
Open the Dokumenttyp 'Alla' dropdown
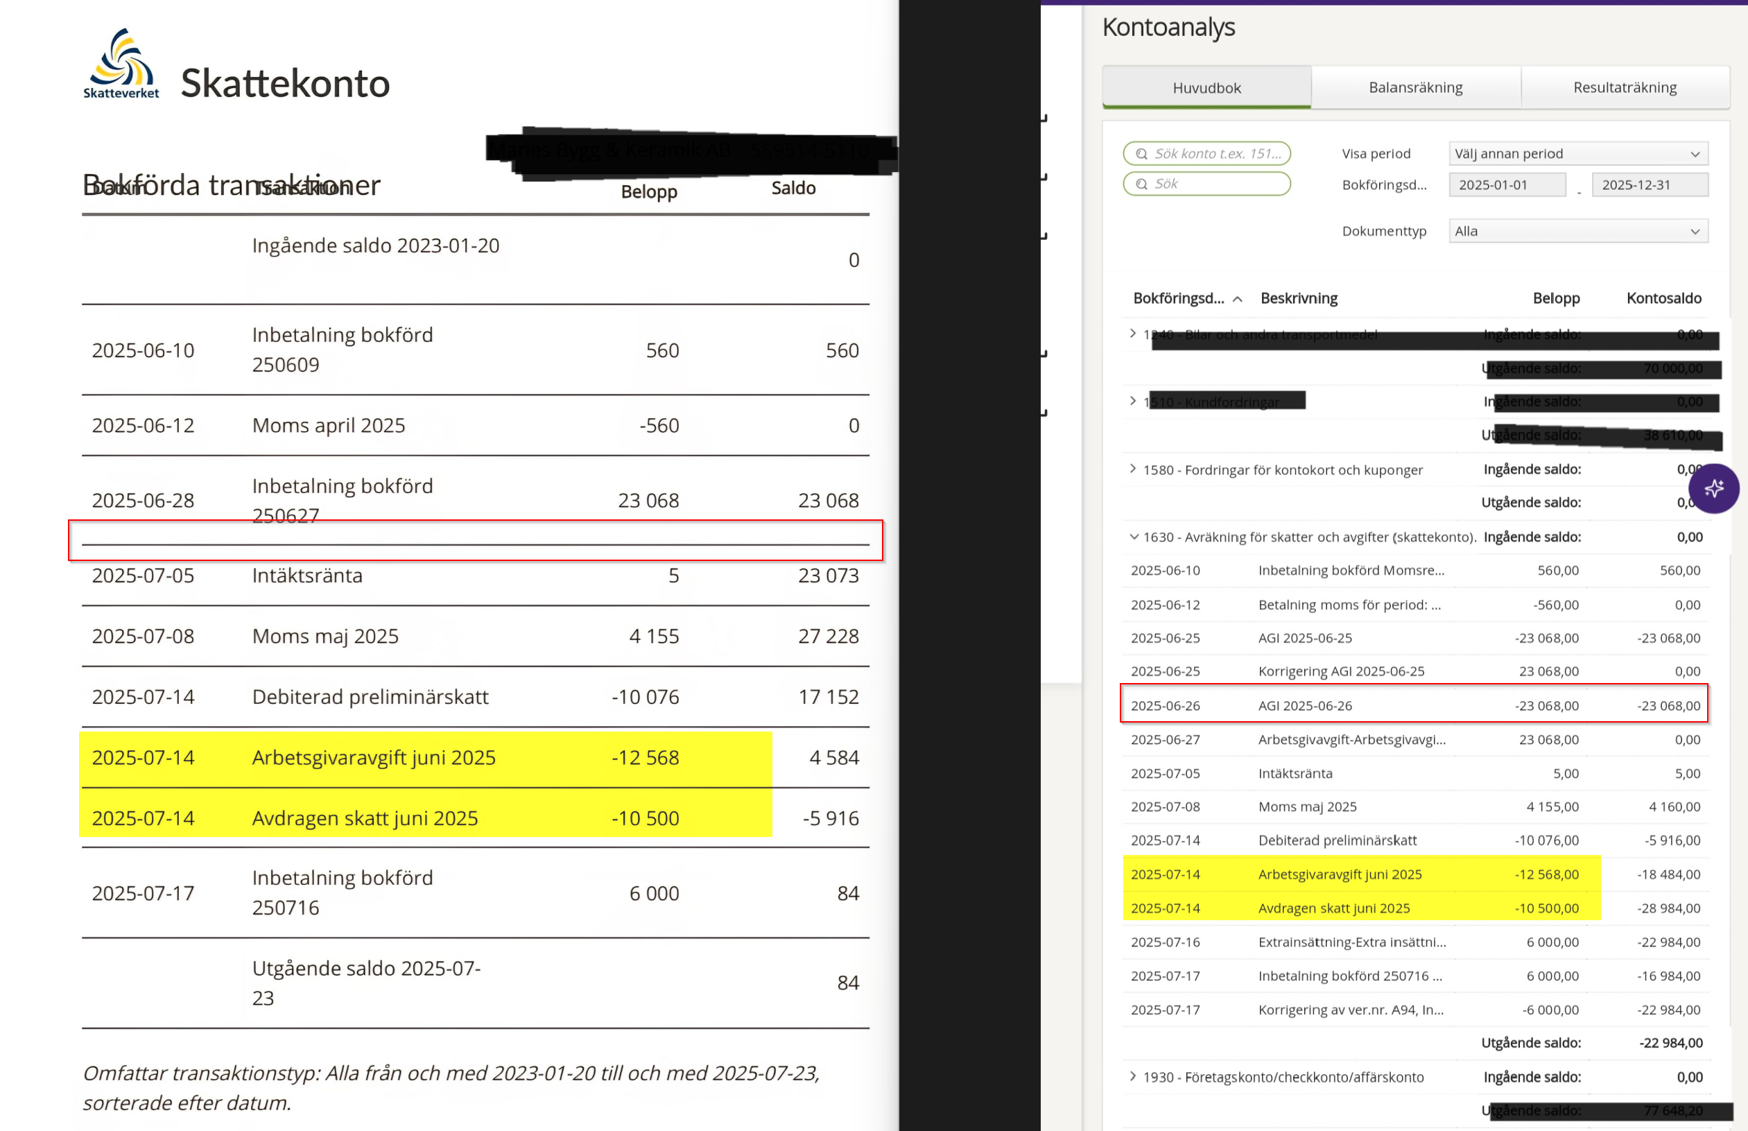point(1578,231)
